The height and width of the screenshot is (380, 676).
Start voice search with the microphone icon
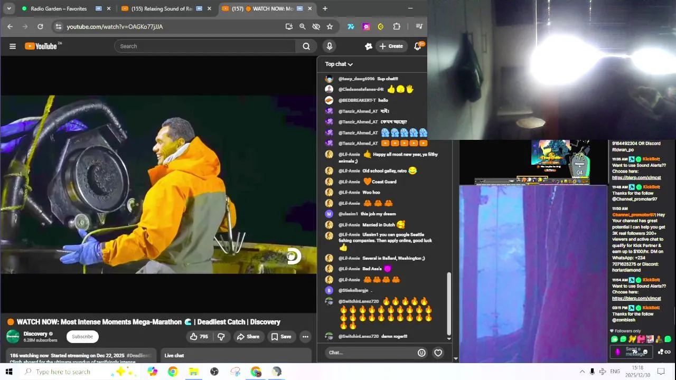(x=330, y=46)
